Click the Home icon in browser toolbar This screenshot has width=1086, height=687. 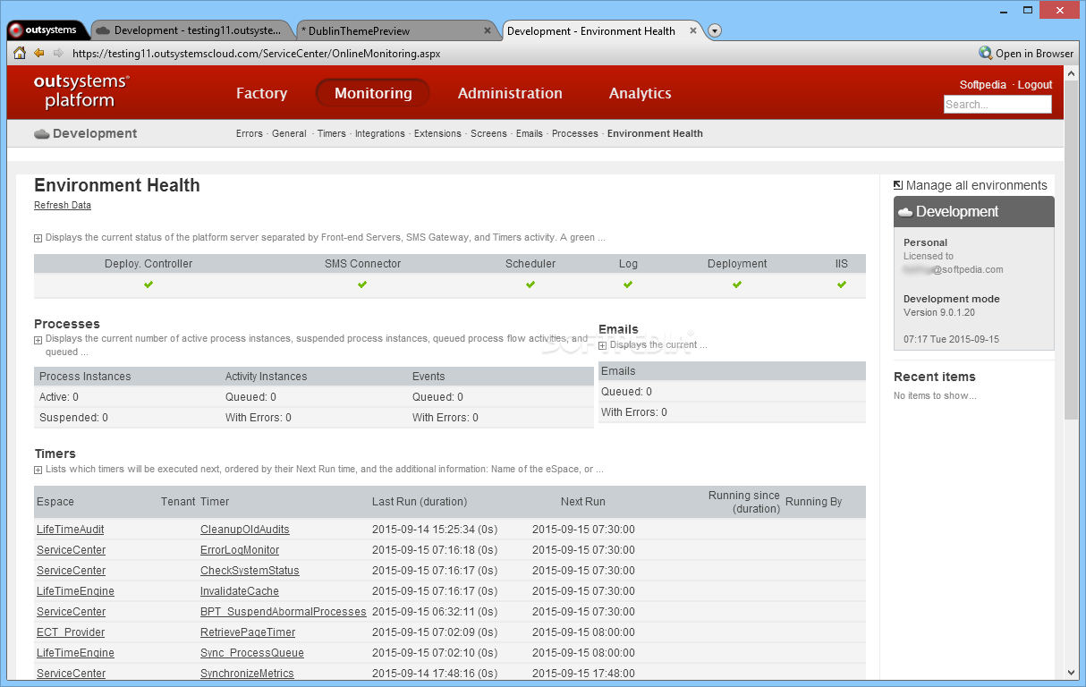pyautogui.click(x=20, y=53)
